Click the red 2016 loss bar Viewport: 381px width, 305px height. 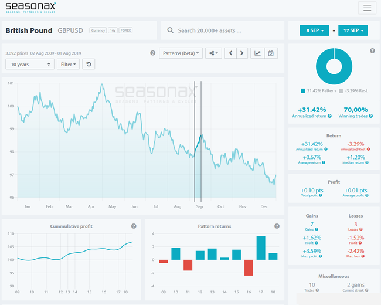coord(249,267)
